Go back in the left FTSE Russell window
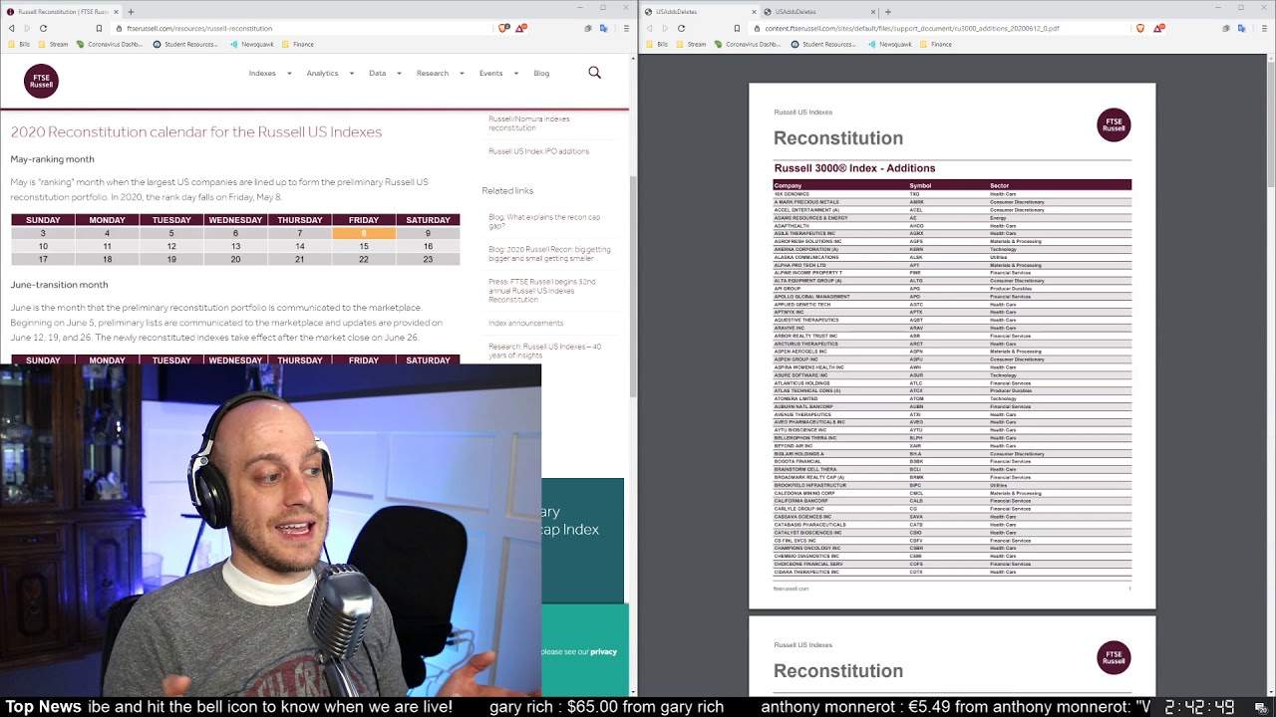The width and height of the screenshot is (1276, 717). [x=11, y=28]
